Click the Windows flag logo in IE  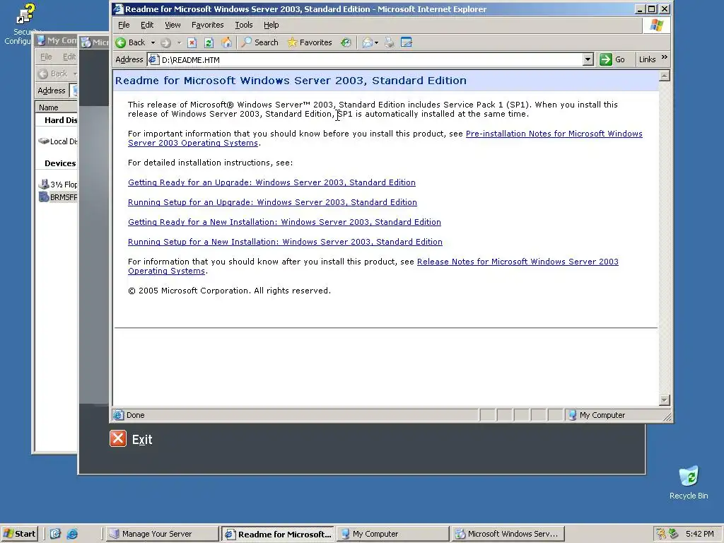(657, 25)
